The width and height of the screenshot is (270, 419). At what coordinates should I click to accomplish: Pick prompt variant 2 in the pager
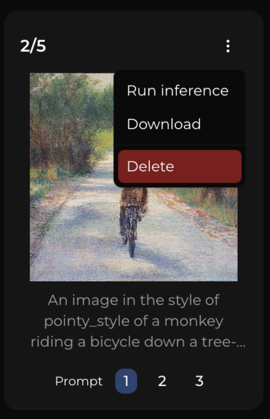point(162,381)
